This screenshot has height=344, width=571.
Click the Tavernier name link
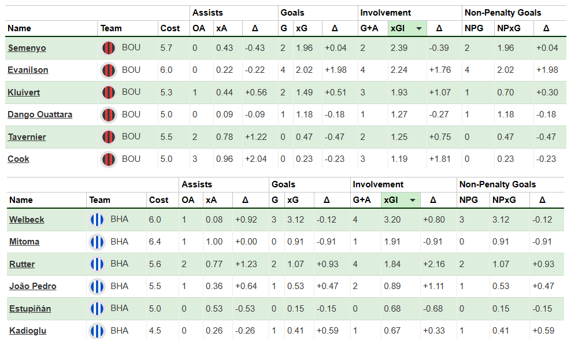pyautogui.click(x=27, y=137)
